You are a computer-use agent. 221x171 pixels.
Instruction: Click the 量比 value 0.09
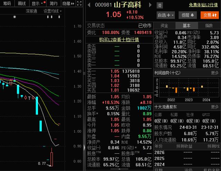coord(147,114)
